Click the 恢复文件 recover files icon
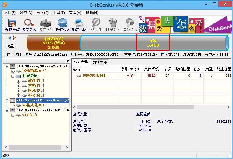233x159 pixels. 46,25
